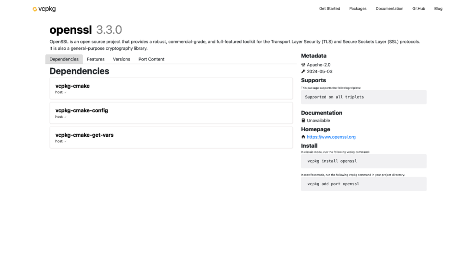Click the host checkmark under vcpkg-cmake-config
Screen dimensions: 473x268
[x=66, y=117]
